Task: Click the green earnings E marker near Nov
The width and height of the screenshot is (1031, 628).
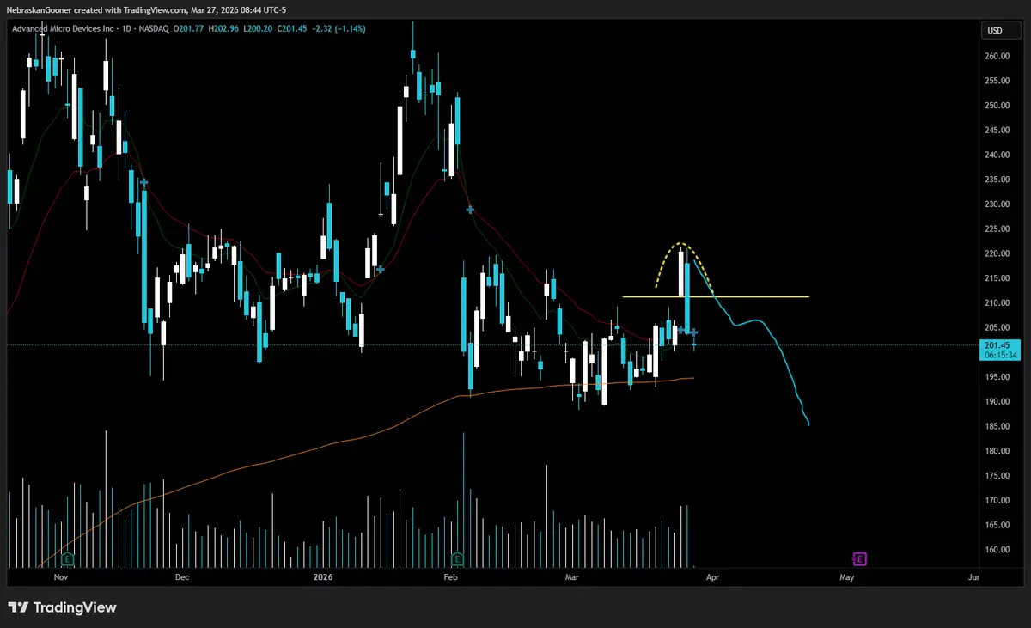Action: (x=67, y=559)
